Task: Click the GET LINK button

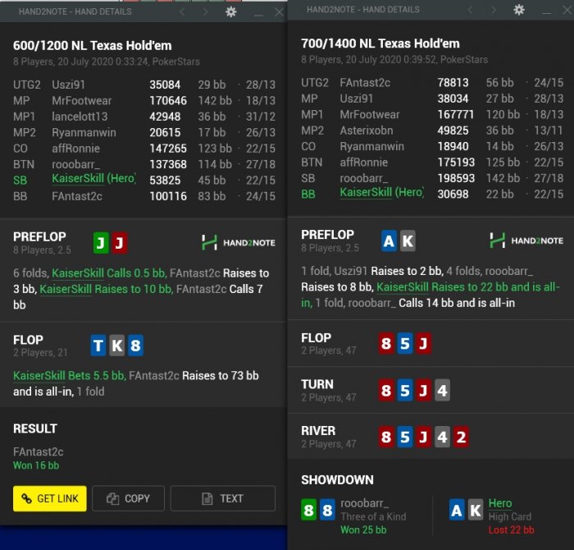Action: [50, 498]
